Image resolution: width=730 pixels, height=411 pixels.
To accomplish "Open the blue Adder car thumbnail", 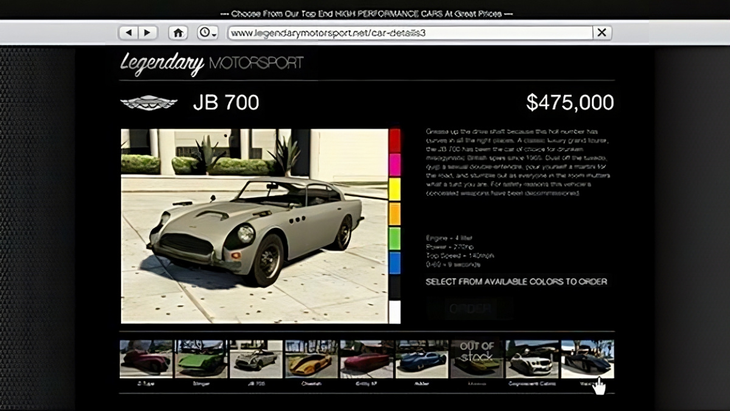I will 422,359.
